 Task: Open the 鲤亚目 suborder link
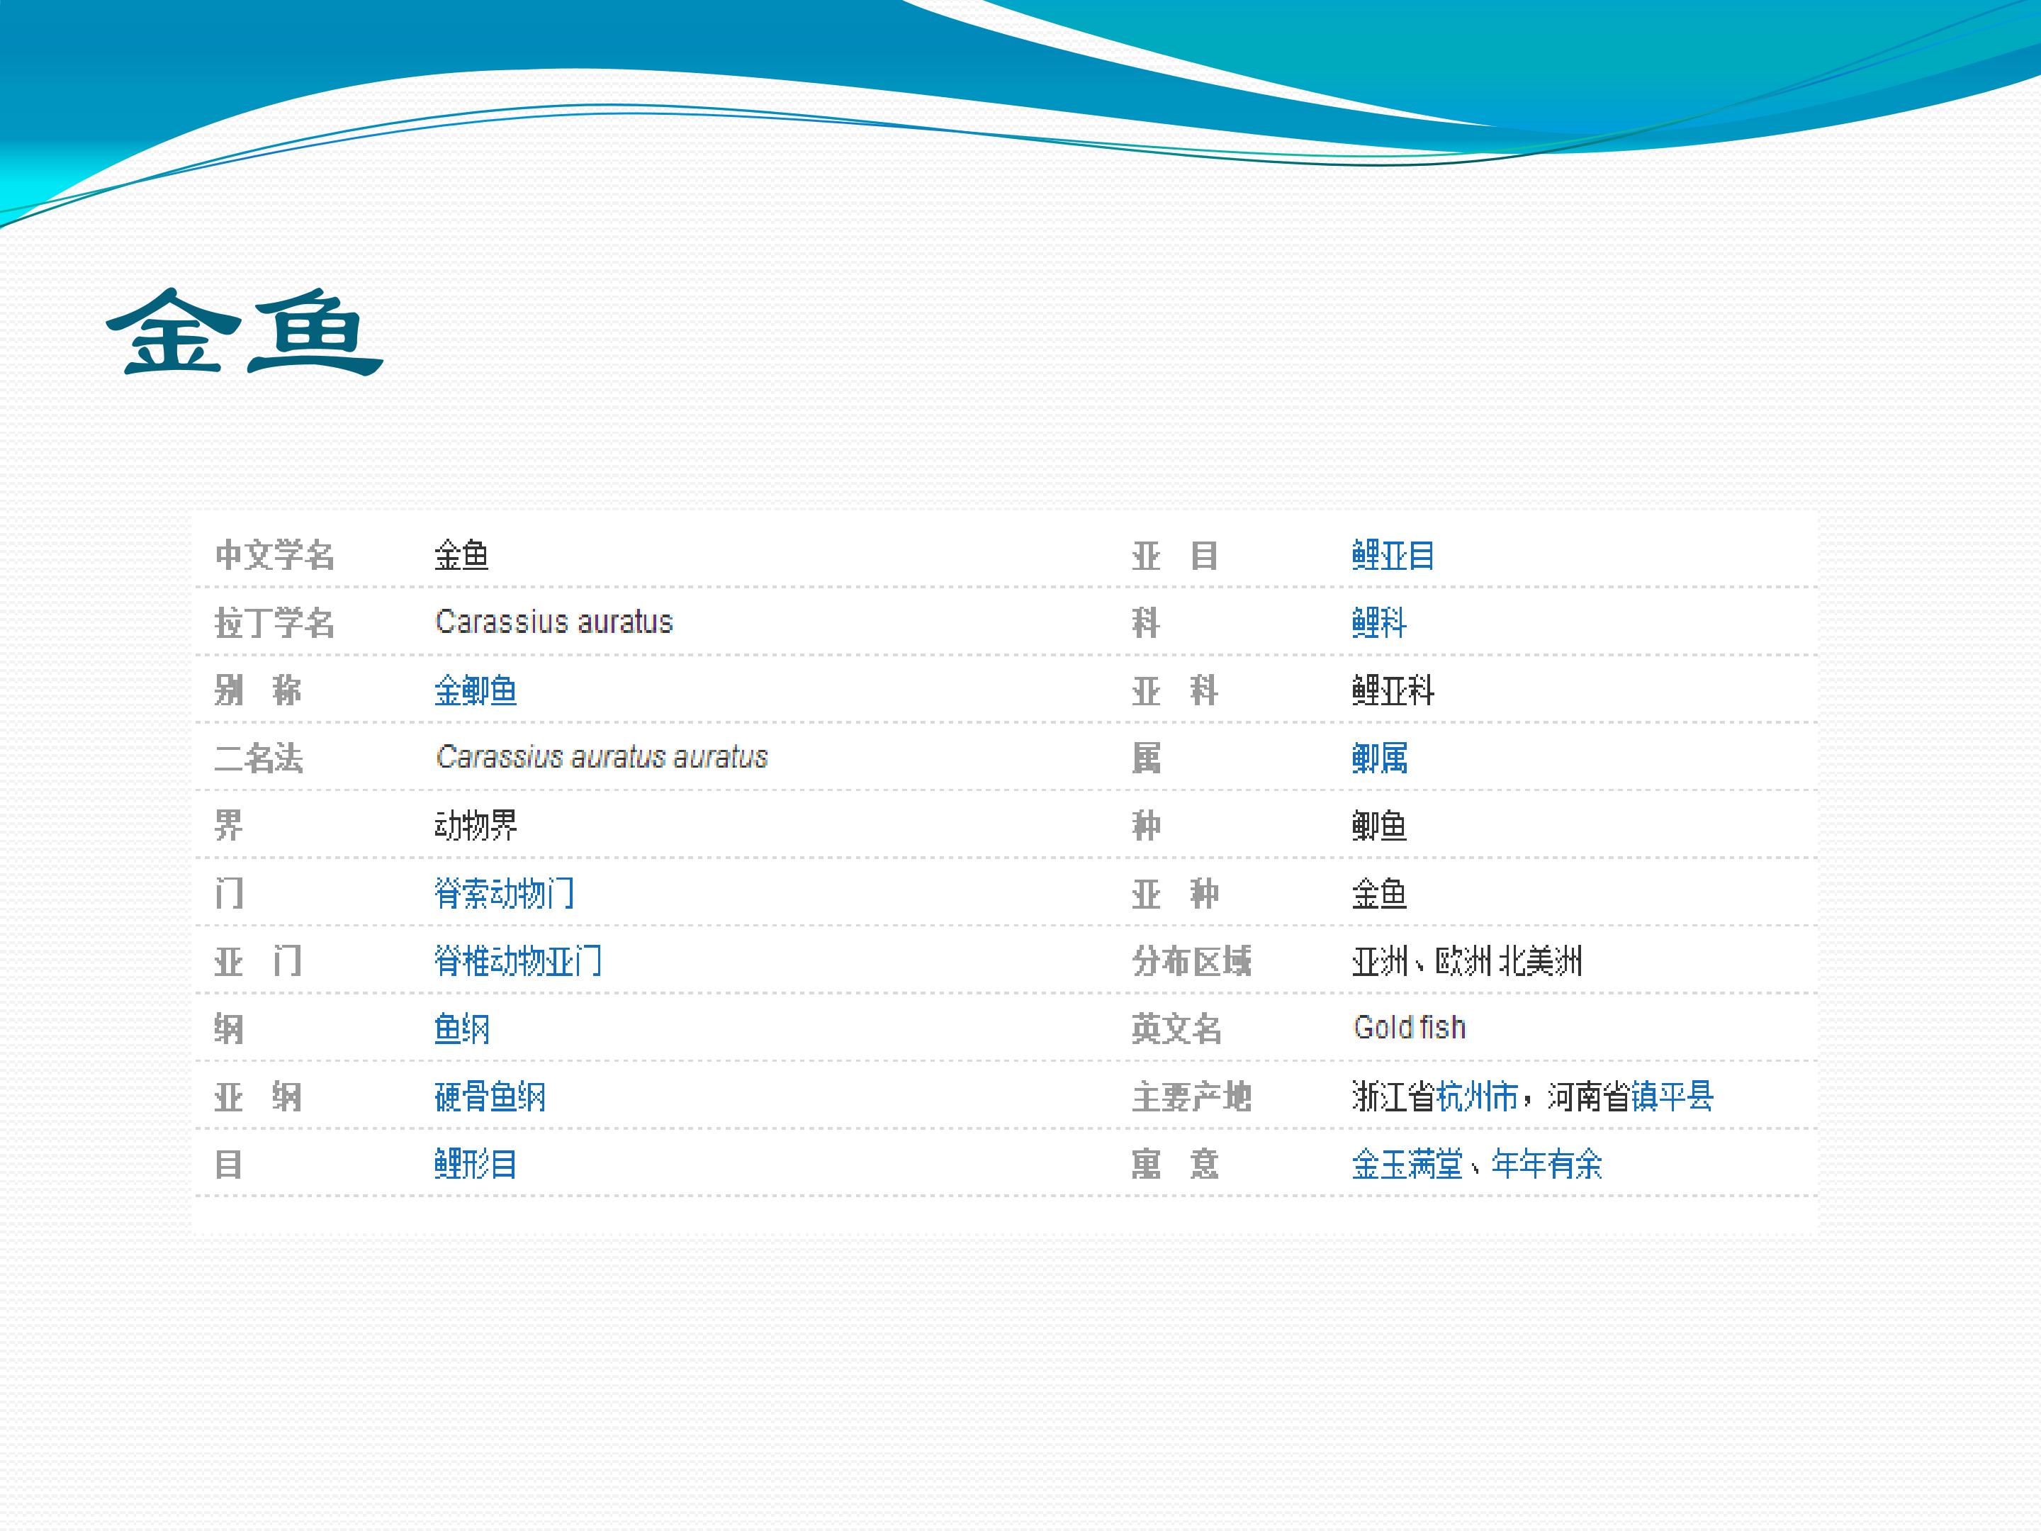1393,556
